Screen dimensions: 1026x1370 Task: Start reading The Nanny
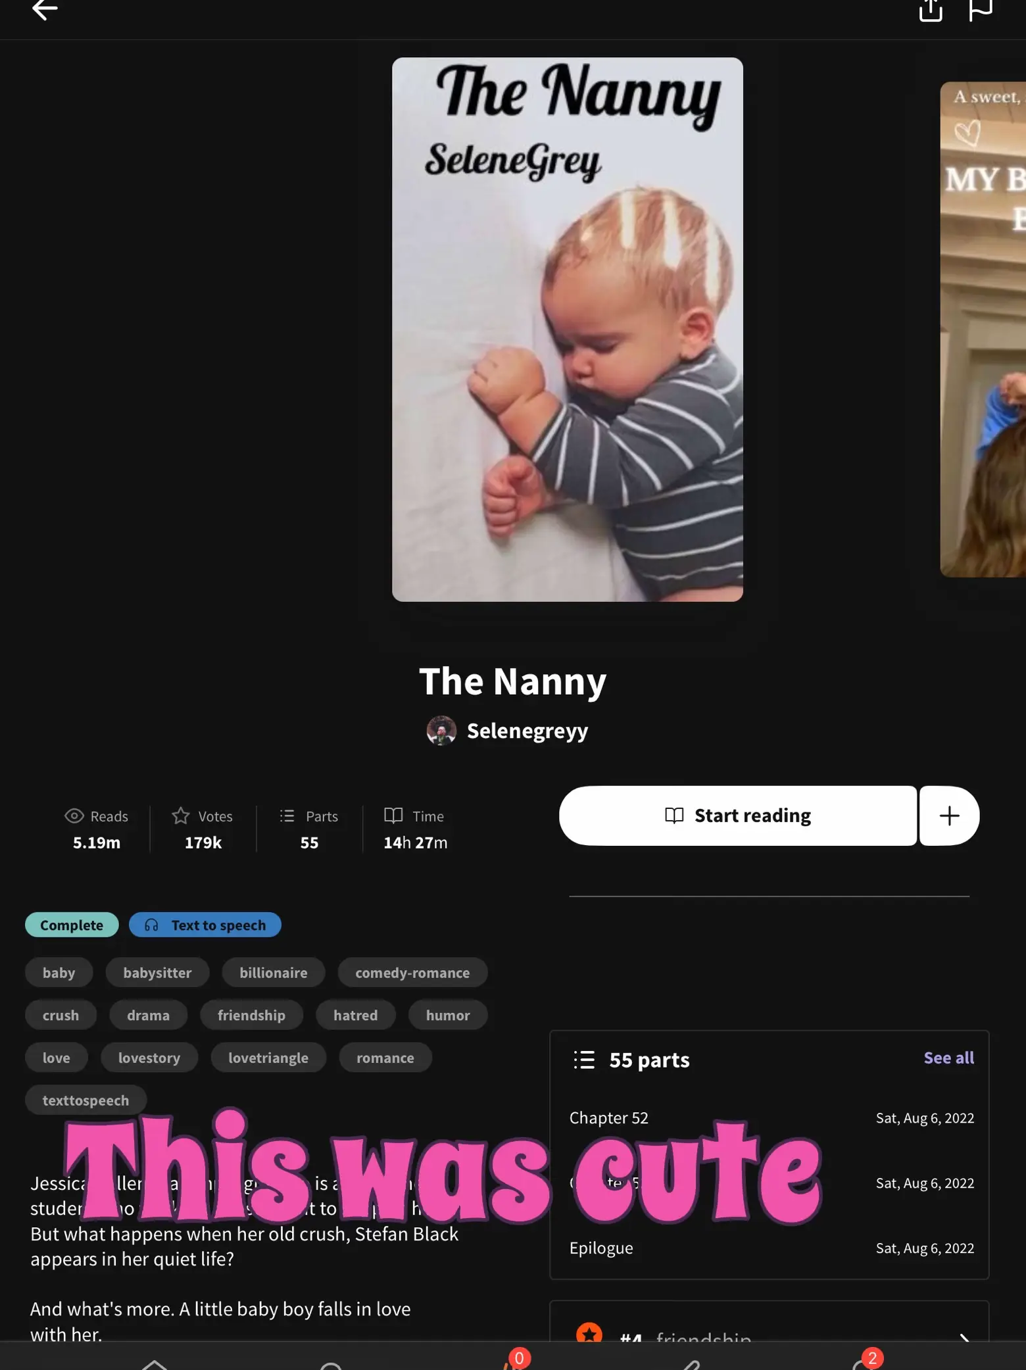pyautogui.click(x=738, y=816)
